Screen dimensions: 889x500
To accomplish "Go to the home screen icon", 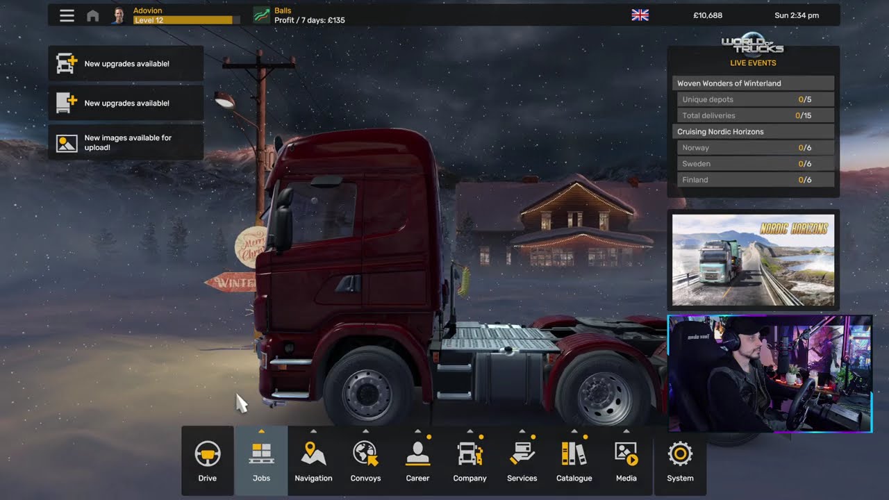I will pyautogui.click(x=92, y=15).
